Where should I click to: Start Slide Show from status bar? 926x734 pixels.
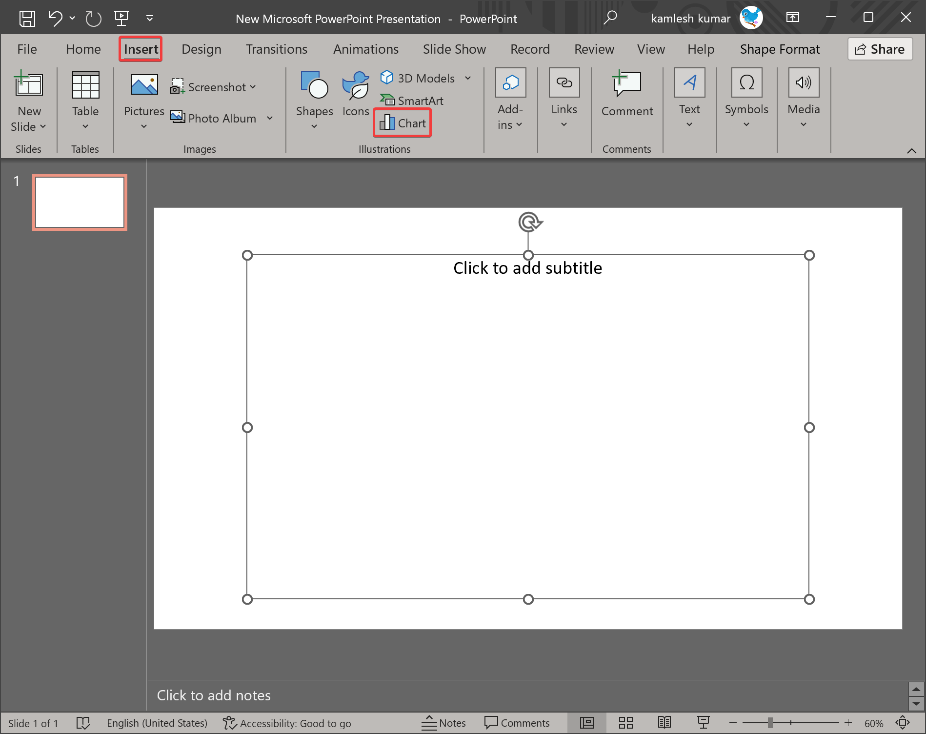coord(703,723)
